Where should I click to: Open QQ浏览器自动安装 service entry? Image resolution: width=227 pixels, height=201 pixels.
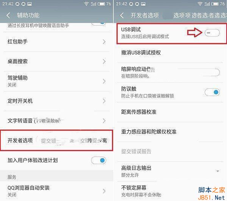click(x=57, y=191)
